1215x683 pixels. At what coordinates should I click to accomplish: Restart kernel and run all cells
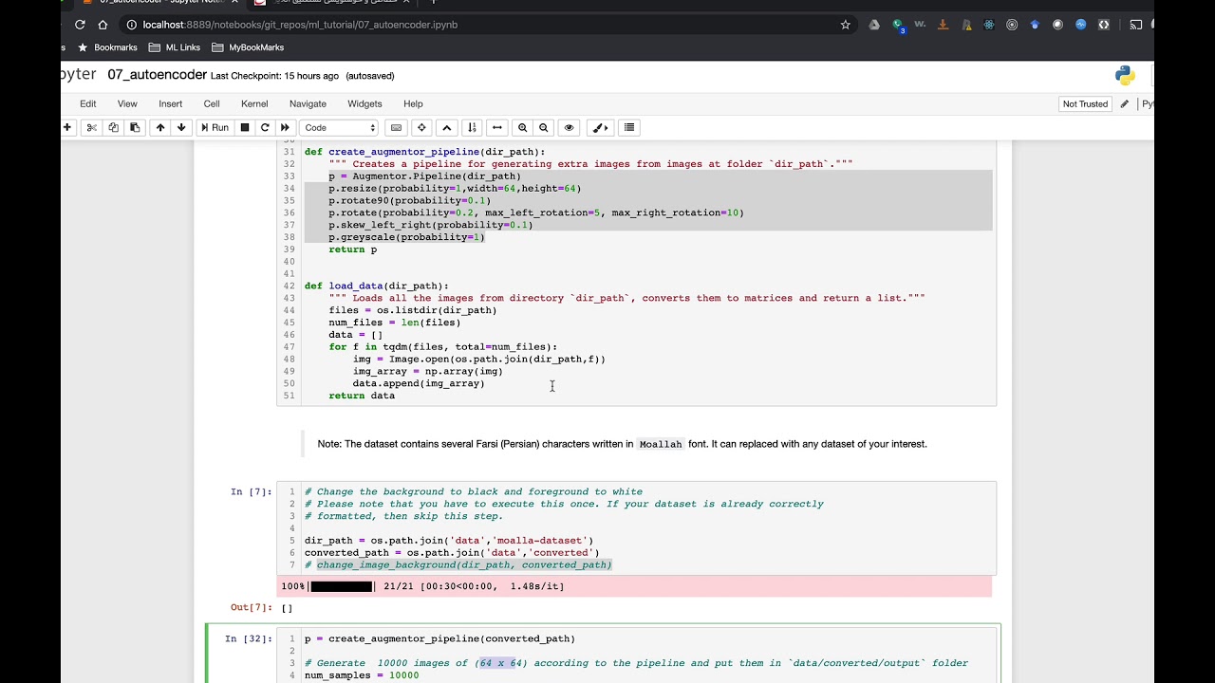(x=285, y=127)
